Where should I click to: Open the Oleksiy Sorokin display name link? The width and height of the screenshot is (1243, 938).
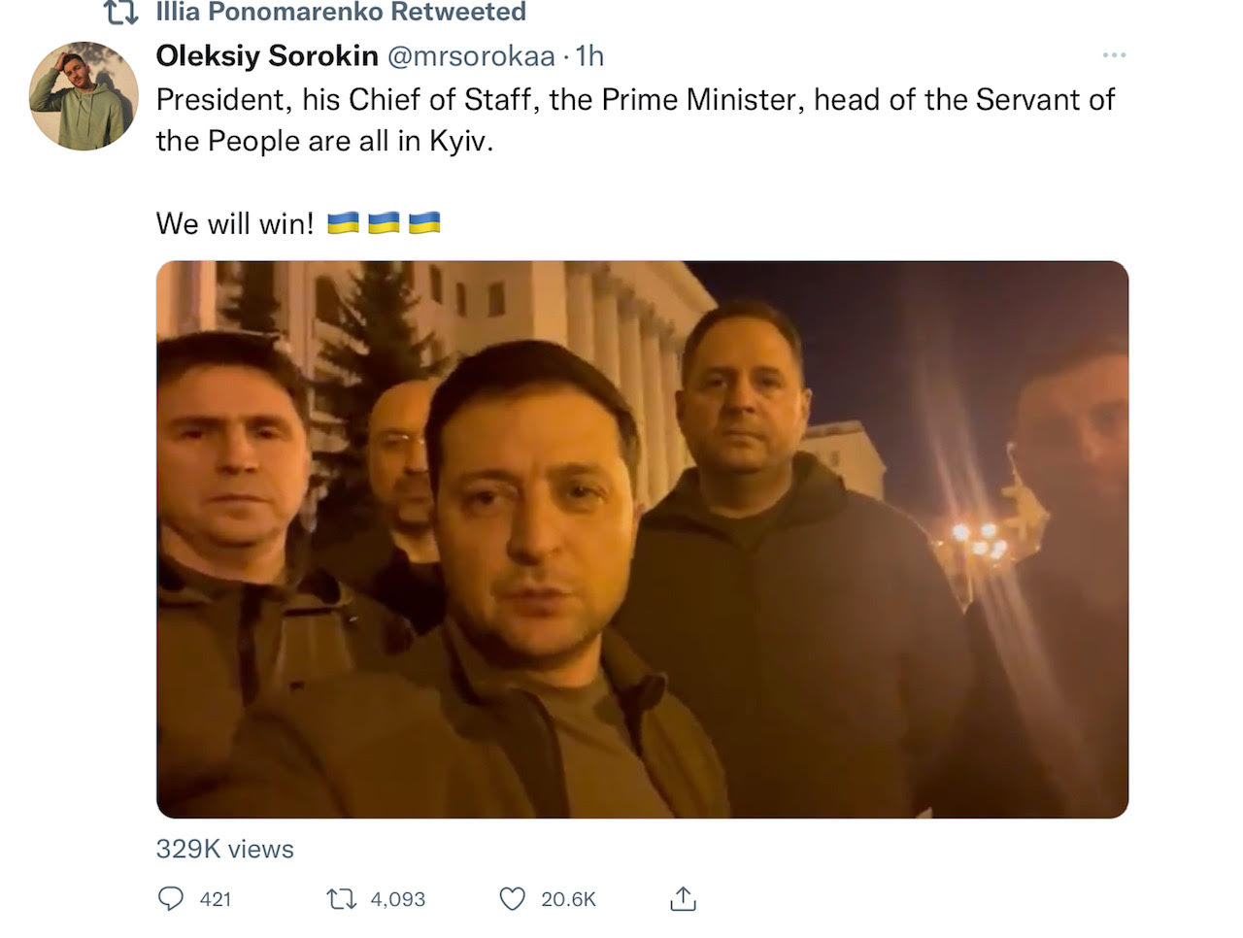267,56
